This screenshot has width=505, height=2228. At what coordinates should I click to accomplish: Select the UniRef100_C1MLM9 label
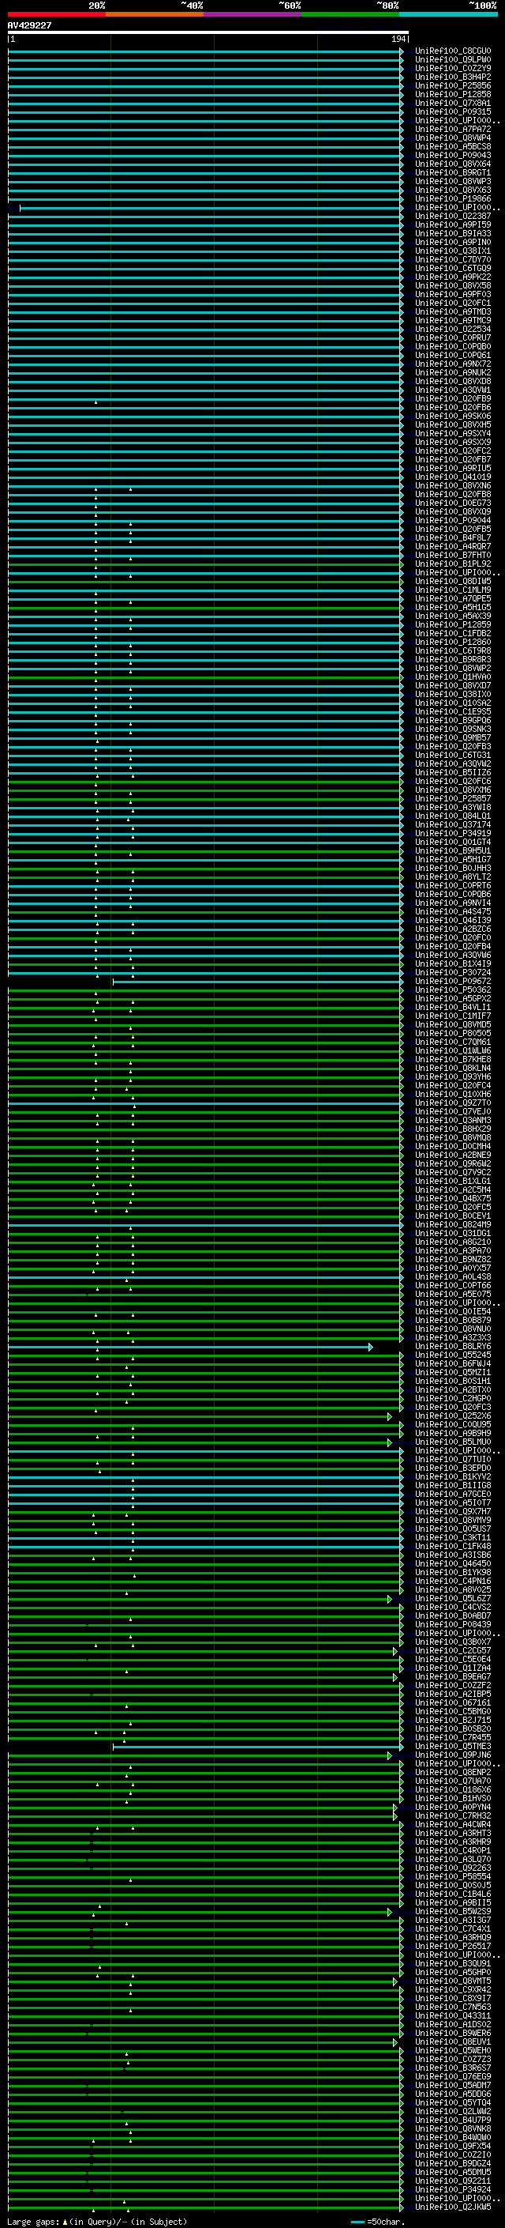(x=452, y=590)
